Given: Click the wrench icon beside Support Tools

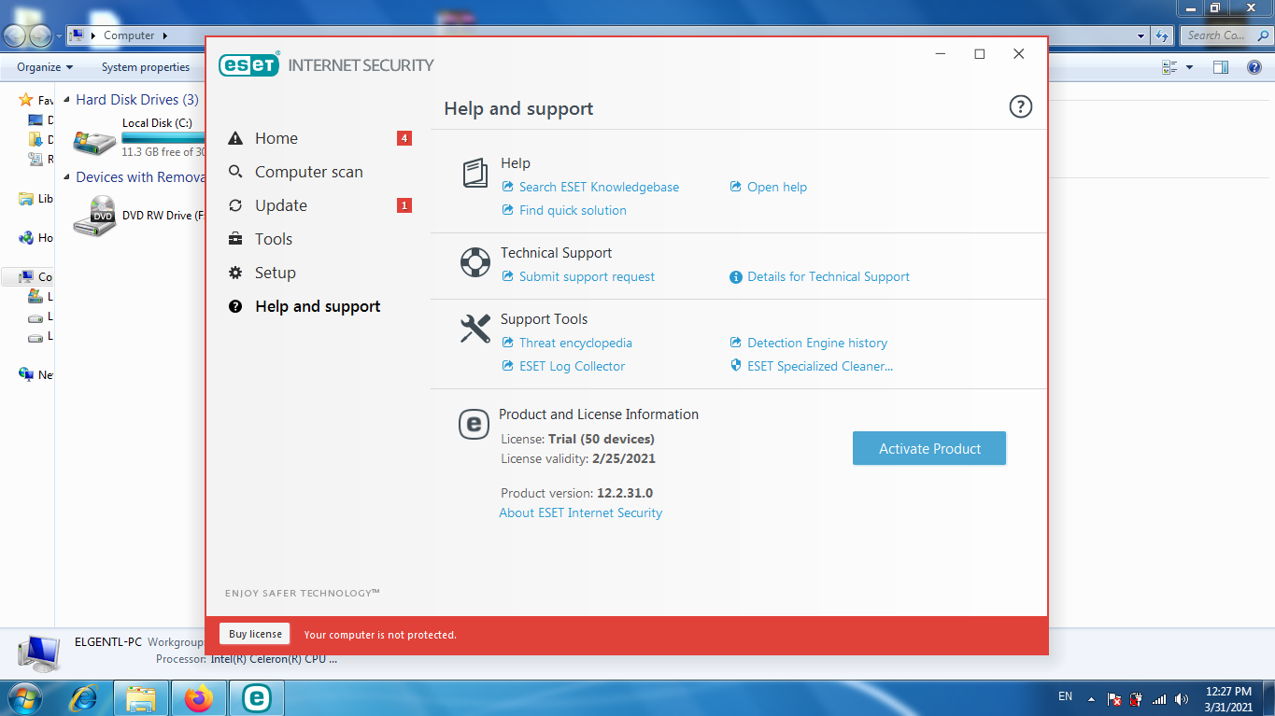Looking at the screenshot, I should pyautogui.click(x=475, y=329).
